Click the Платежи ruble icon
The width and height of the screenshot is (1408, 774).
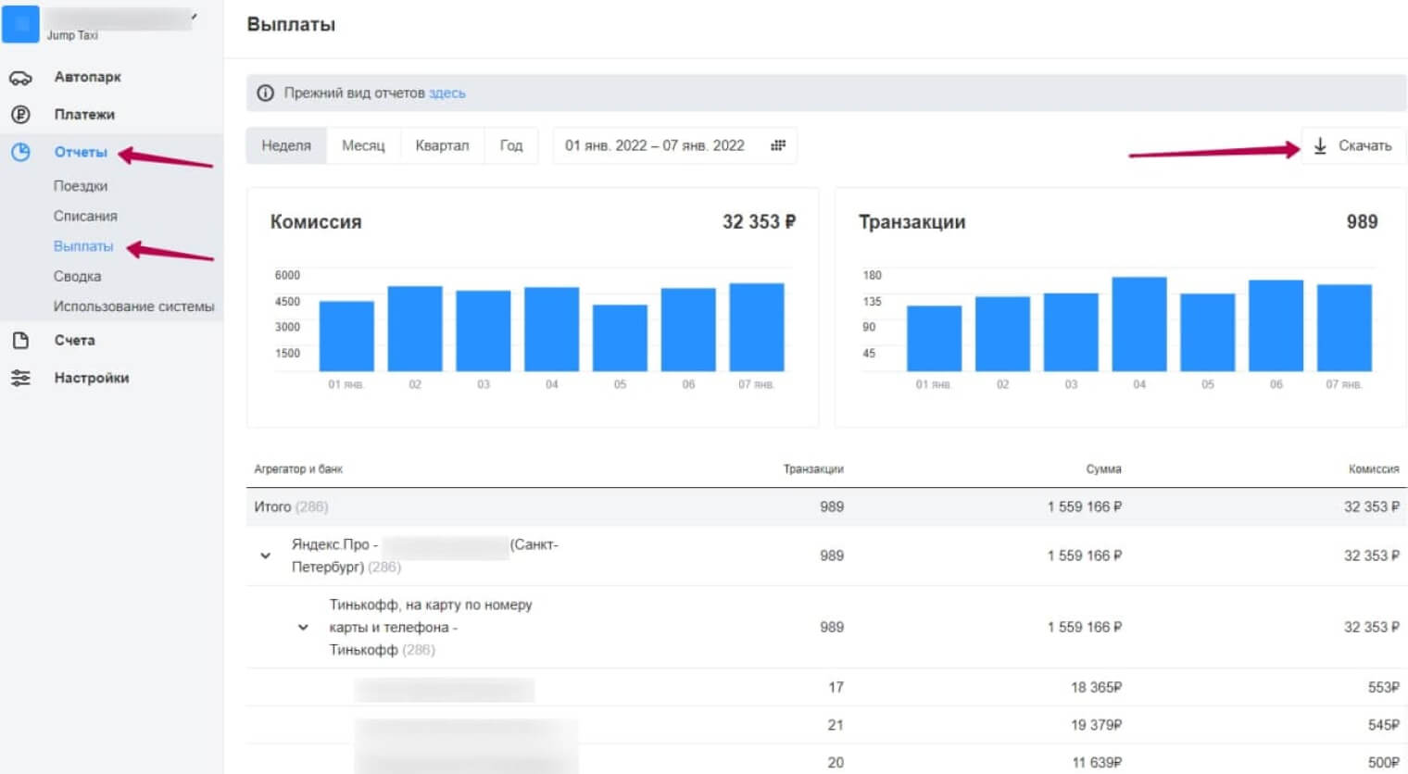point(20,115)
